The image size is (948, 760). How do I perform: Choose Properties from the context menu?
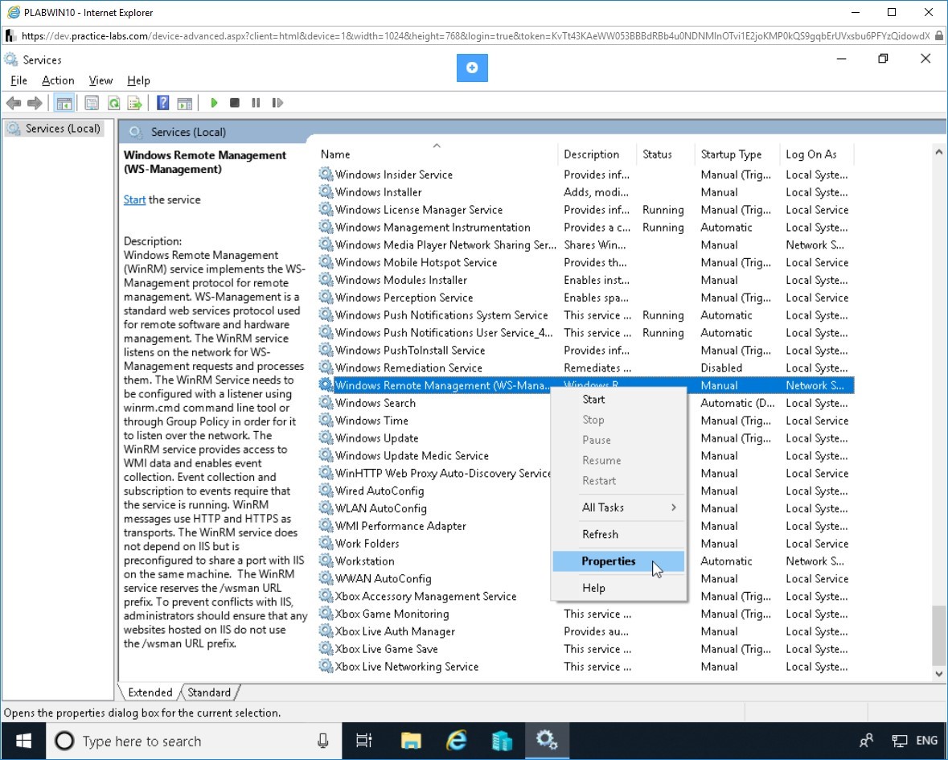point(618,561)
